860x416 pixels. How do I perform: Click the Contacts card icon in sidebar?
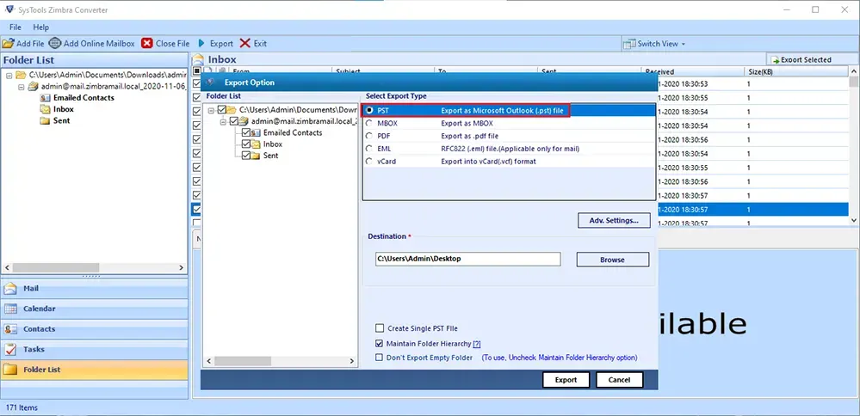tap(10, 329)
